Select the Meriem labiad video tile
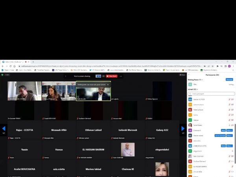The height and width of the screenshot is (177, 236). (x=93, y=168)
